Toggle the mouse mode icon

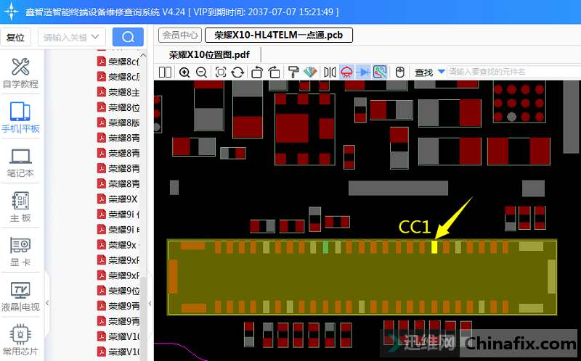pyautogui.click(x=399, y=72)
